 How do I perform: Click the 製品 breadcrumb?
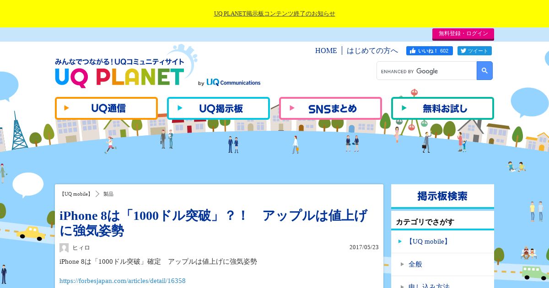(x=108, y=194)
